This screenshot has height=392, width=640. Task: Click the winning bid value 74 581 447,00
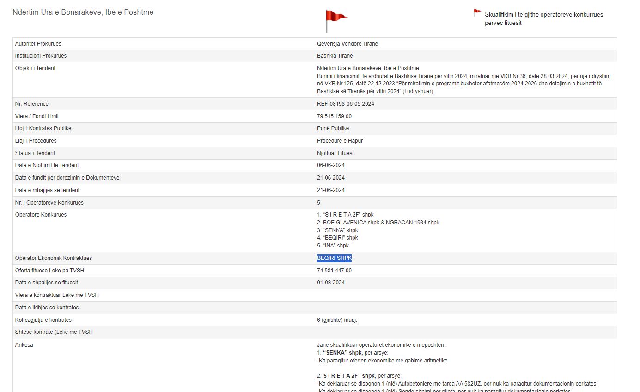tap(334, 271)
